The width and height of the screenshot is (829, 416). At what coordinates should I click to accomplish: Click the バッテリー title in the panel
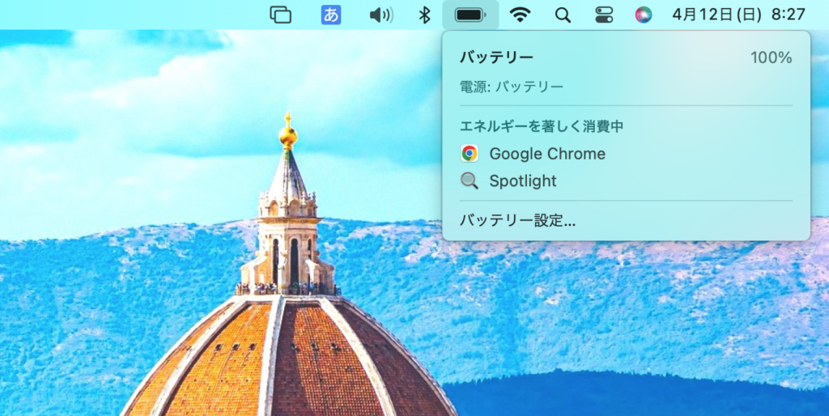tap(497, 57)
